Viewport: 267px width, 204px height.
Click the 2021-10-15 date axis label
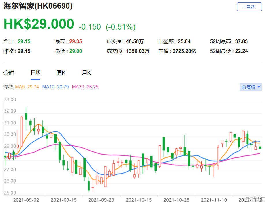pos(139,200)
